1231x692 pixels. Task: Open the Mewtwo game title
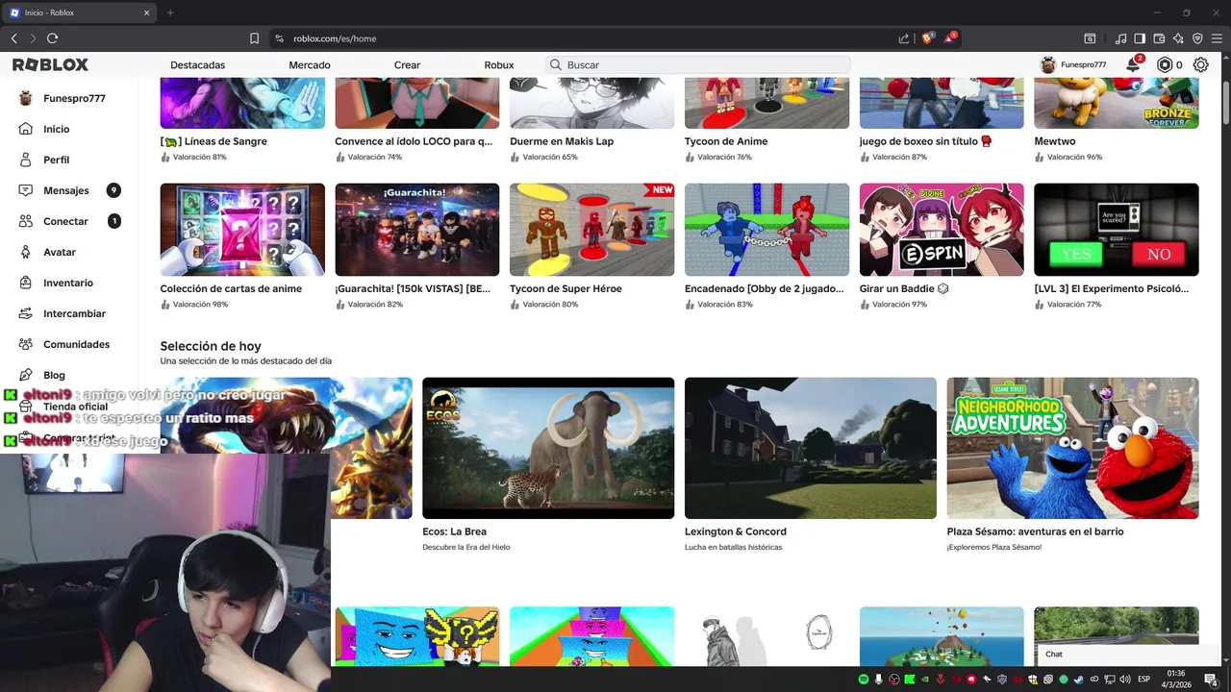pos(1055,141)
